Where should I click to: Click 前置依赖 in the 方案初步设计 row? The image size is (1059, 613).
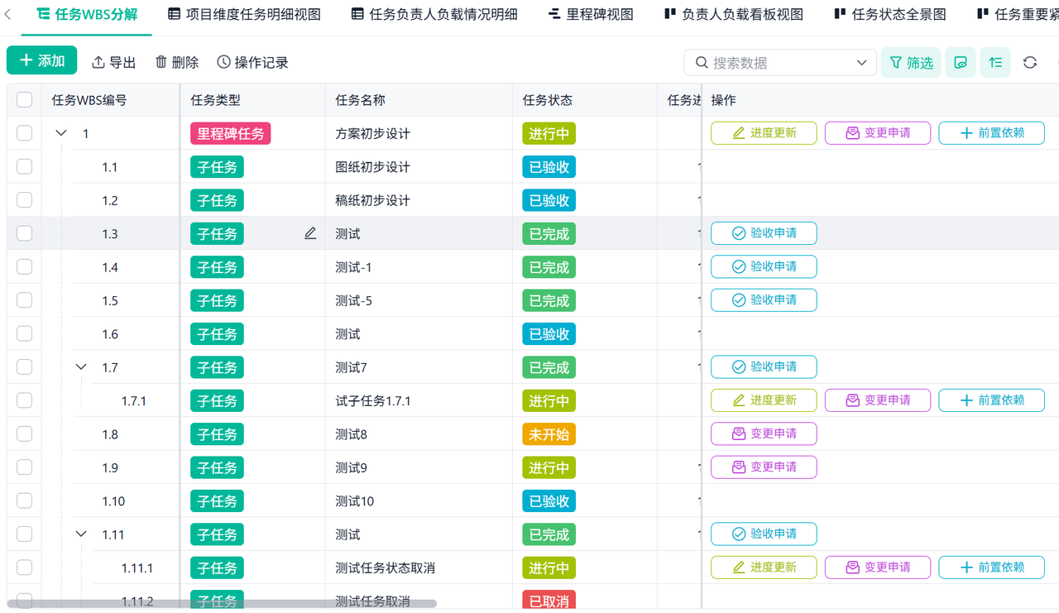click(x=991, y=133)
